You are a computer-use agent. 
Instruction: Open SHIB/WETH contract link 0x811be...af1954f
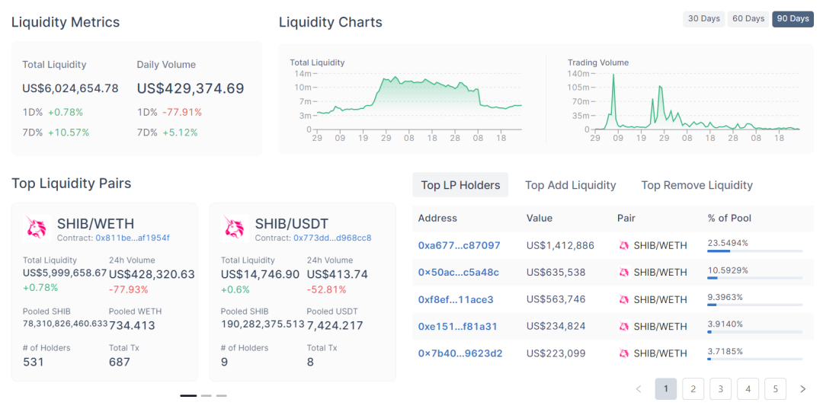point(133,238)
